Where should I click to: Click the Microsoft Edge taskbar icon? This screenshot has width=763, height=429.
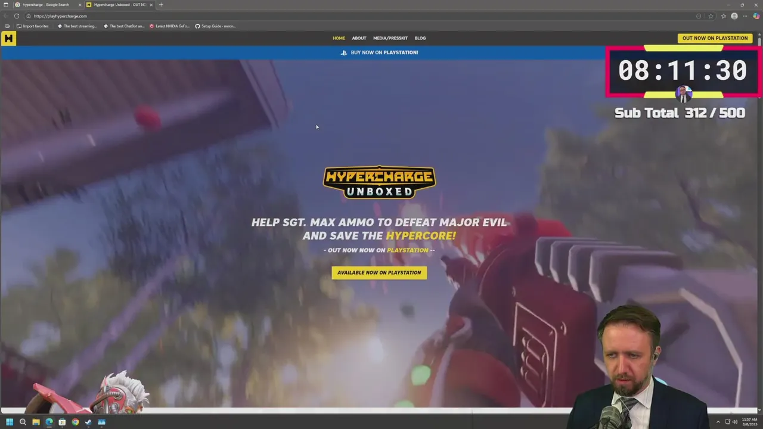pyautogui.click(x=49, y=422)
